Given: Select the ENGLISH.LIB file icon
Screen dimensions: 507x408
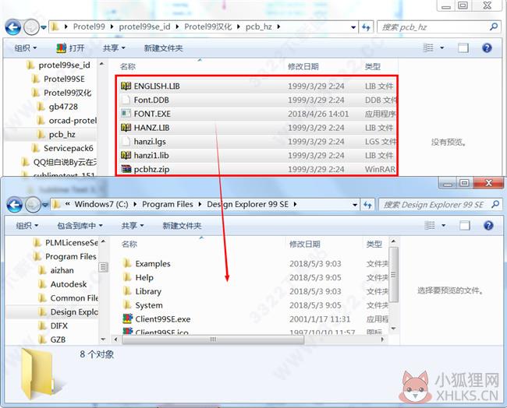Looking at the screenshot, I should 126,86.
